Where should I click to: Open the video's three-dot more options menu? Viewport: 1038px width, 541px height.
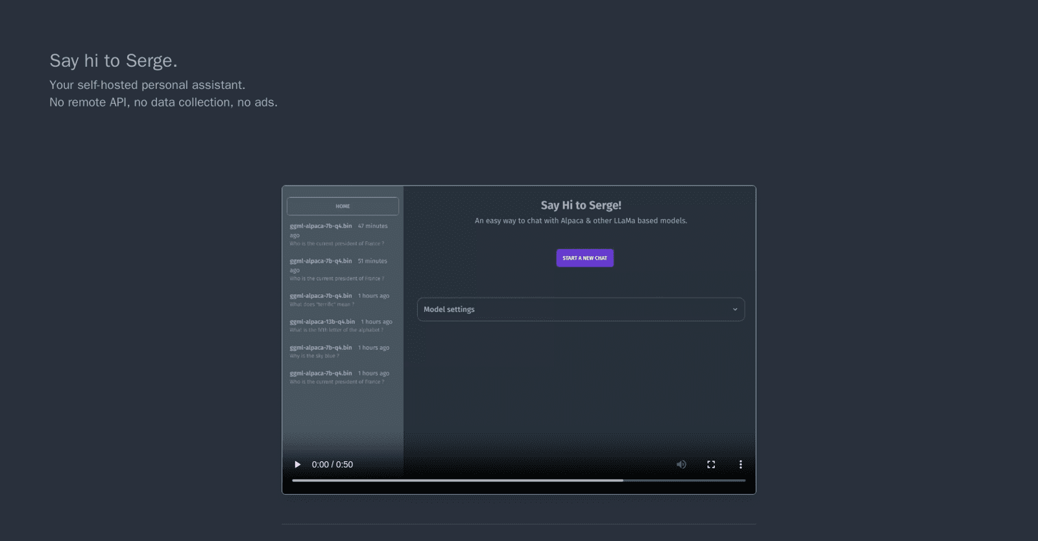pyautogui.click(x=740, y=464)
